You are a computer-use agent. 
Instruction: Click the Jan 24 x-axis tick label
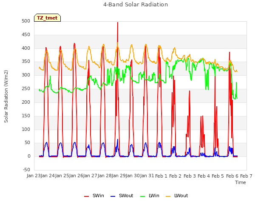[48, 176]
